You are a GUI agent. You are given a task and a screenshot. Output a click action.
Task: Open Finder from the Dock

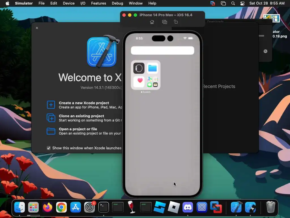click(20, 207)
